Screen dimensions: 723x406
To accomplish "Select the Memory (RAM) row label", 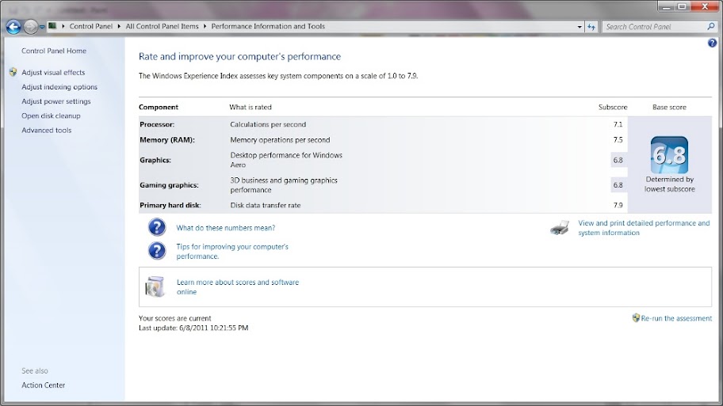I will 167,140.
